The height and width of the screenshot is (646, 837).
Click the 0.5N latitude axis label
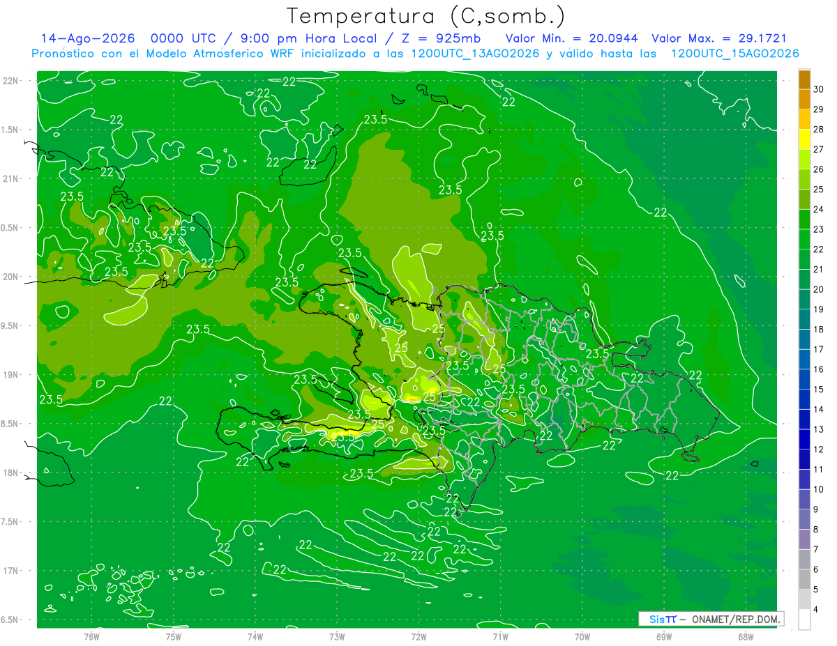click(11, 228)
